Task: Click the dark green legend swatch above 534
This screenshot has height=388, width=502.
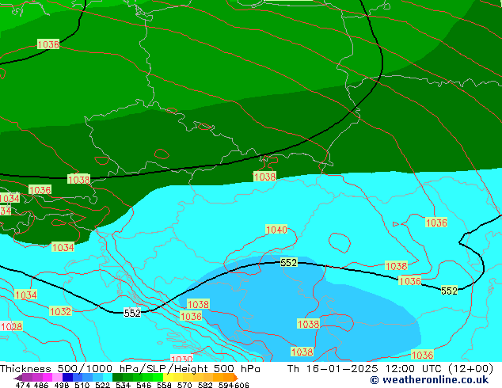Action: [116, 377]
